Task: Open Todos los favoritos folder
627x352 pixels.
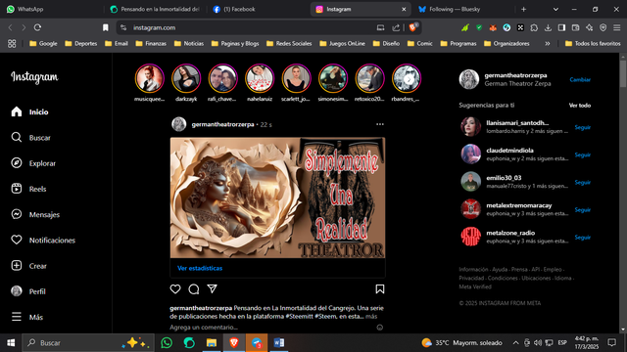Action: [593, 43]
